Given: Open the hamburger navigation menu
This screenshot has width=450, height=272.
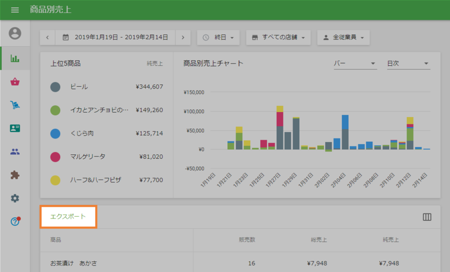Looking at the screenshot, I should 15,10.
